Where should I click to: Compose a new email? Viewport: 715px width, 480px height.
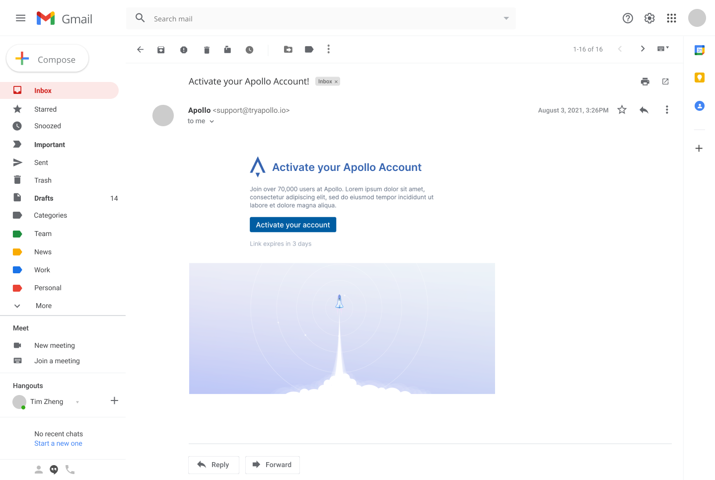(48, 59)
